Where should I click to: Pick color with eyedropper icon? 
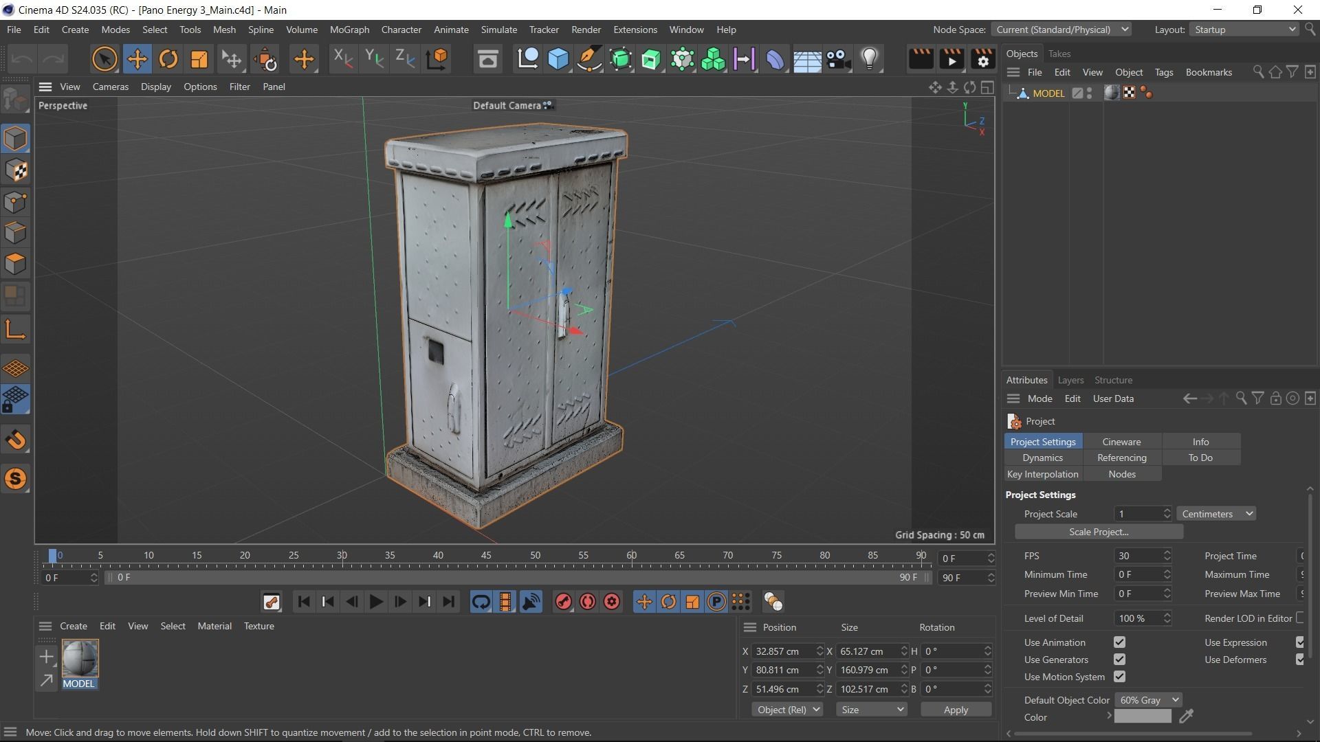(1187, 717)
